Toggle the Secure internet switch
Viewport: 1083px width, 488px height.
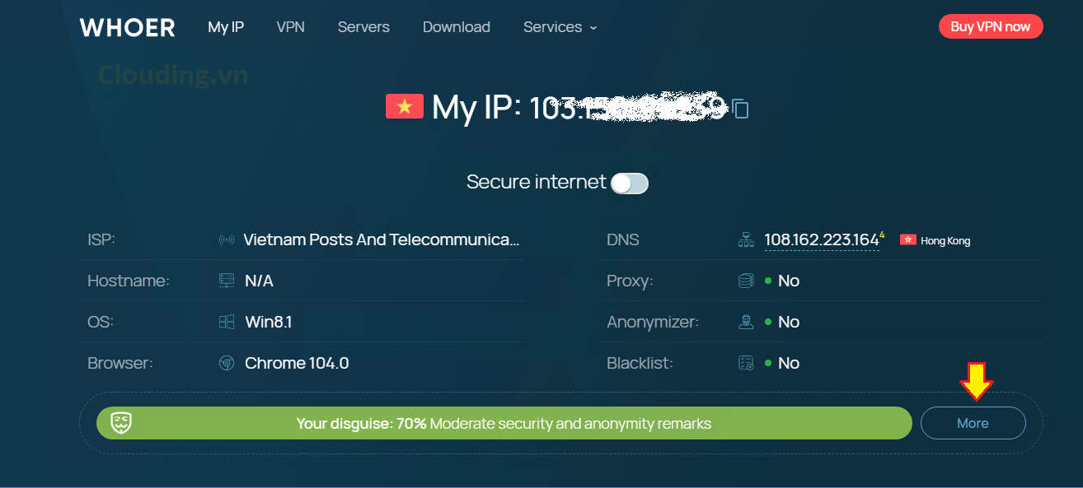[x=629, y=183]
